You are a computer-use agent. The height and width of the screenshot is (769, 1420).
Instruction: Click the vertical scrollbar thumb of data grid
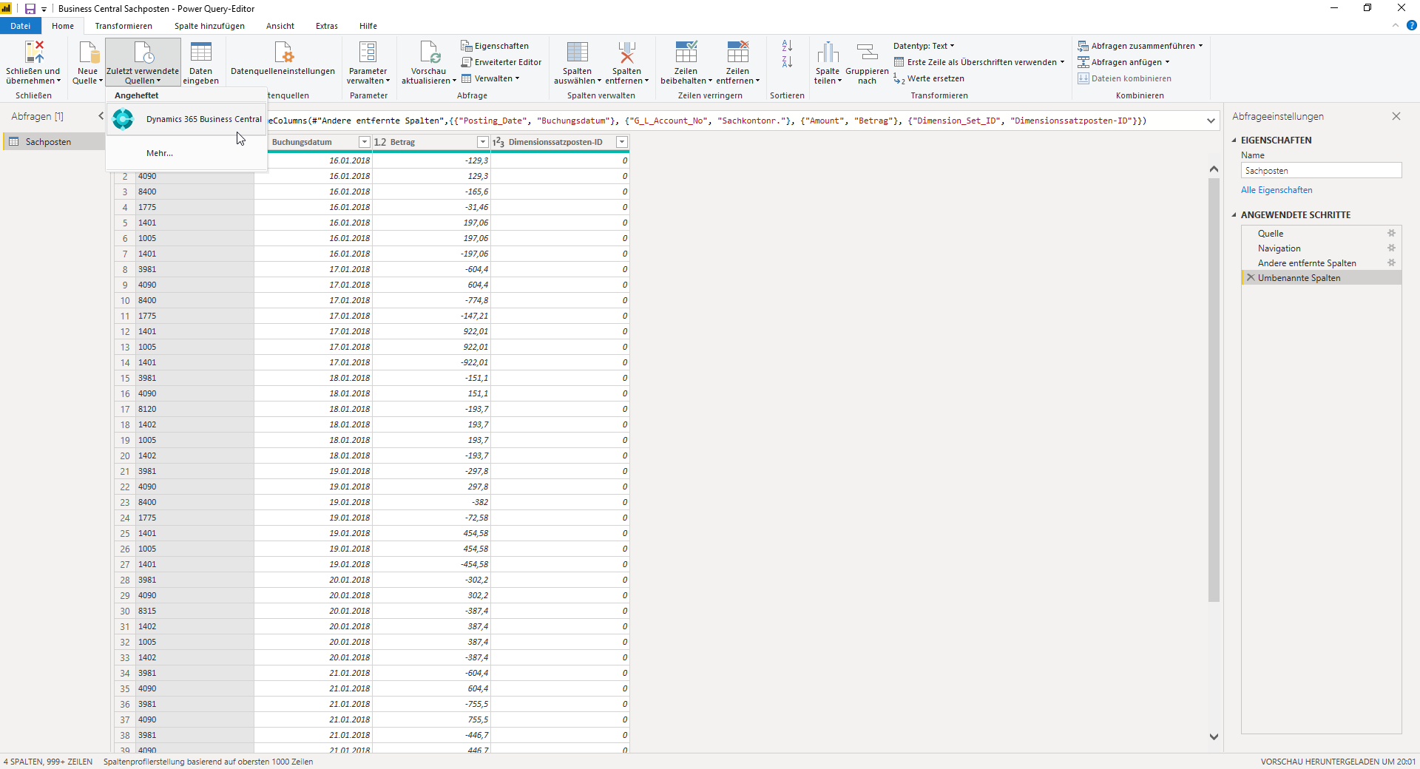pos(1214,390)
